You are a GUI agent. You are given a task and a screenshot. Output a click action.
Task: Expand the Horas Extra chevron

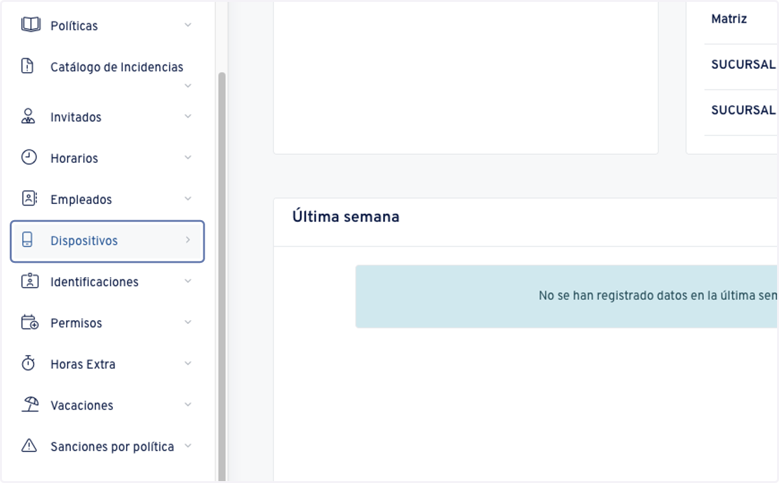[x=188, y=364]
